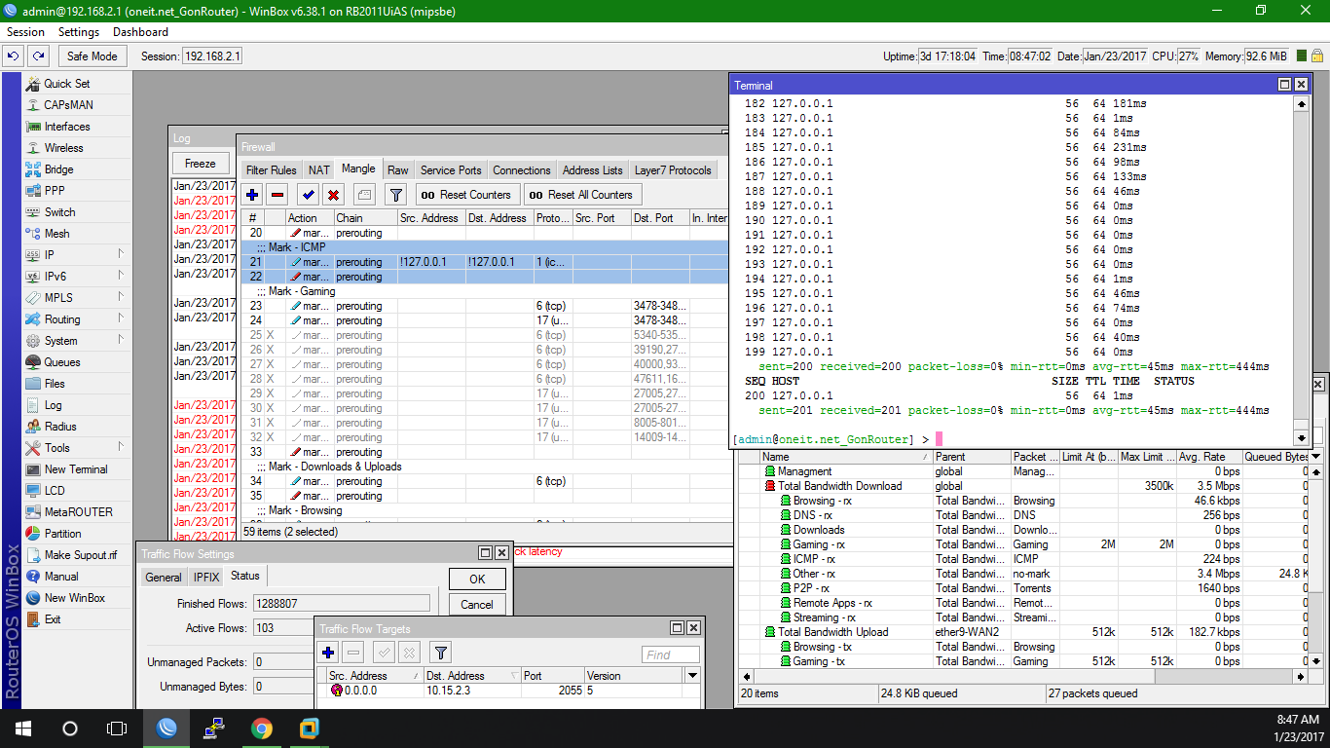The width and height of the screenshot is (1330, 748).
Task: Click Cancel in Traffic Flow Settings
Action: [477, 605]
